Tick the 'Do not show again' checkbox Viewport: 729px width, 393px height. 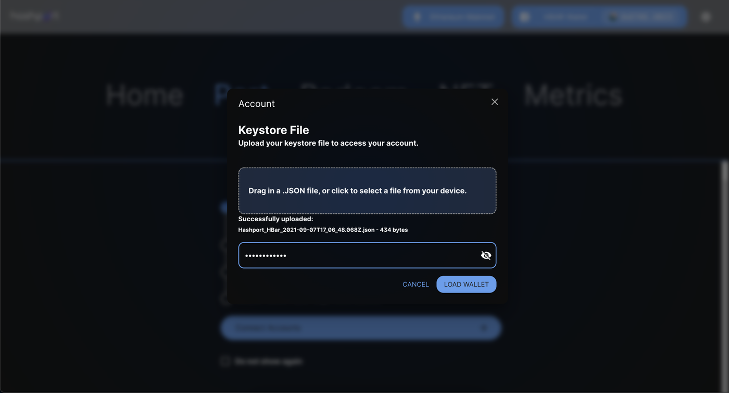click(x=225, y=361)
